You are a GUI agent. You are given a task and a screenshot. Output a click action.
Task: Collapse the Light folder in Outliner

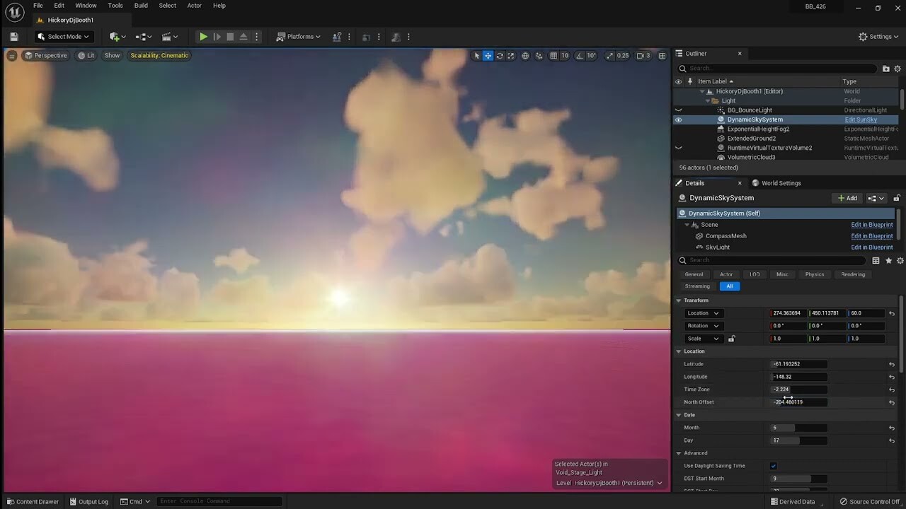click(707, 100)
